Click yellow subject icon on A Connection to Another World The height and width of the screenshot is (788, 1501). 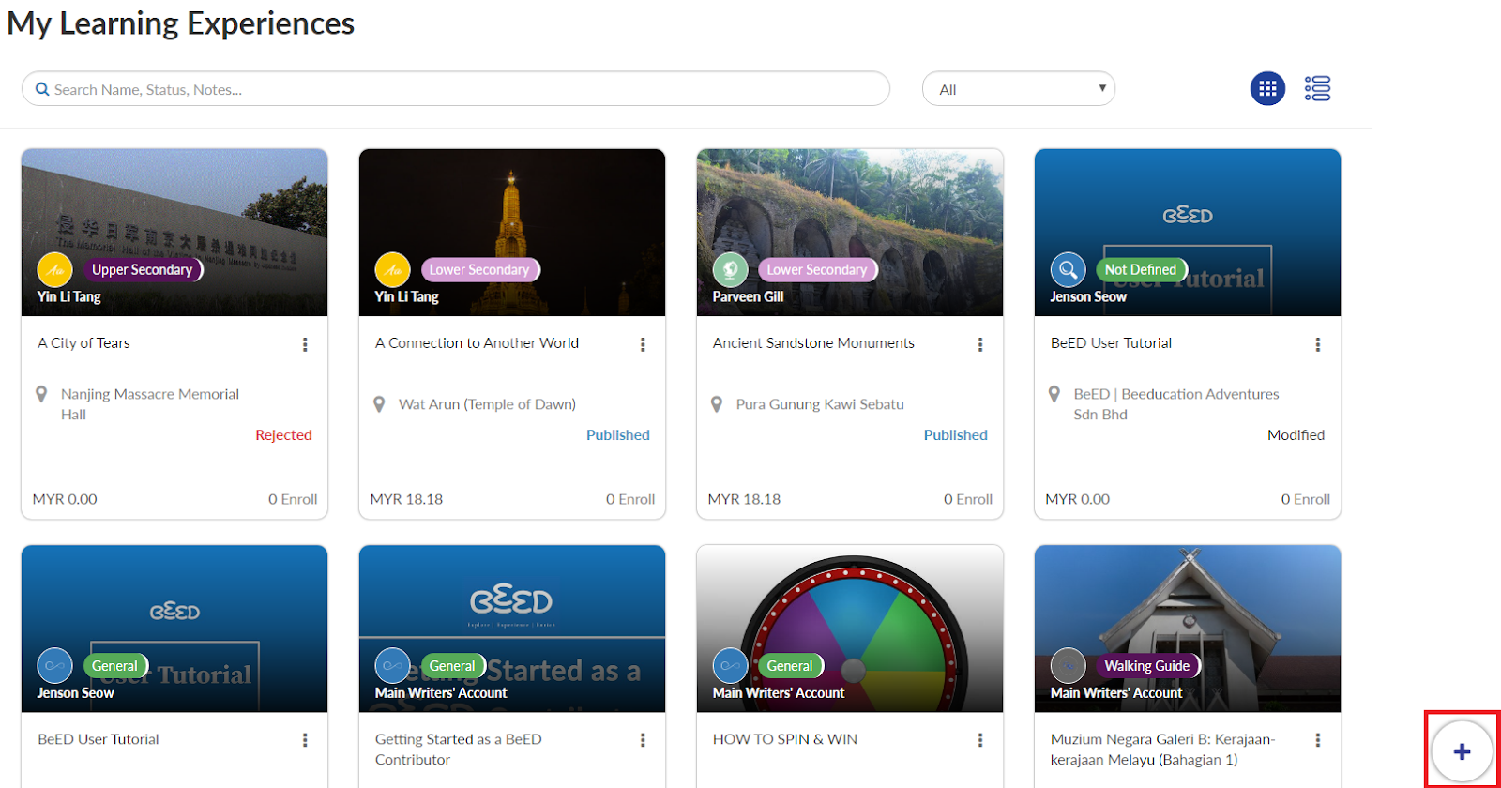tap(392, 270)
